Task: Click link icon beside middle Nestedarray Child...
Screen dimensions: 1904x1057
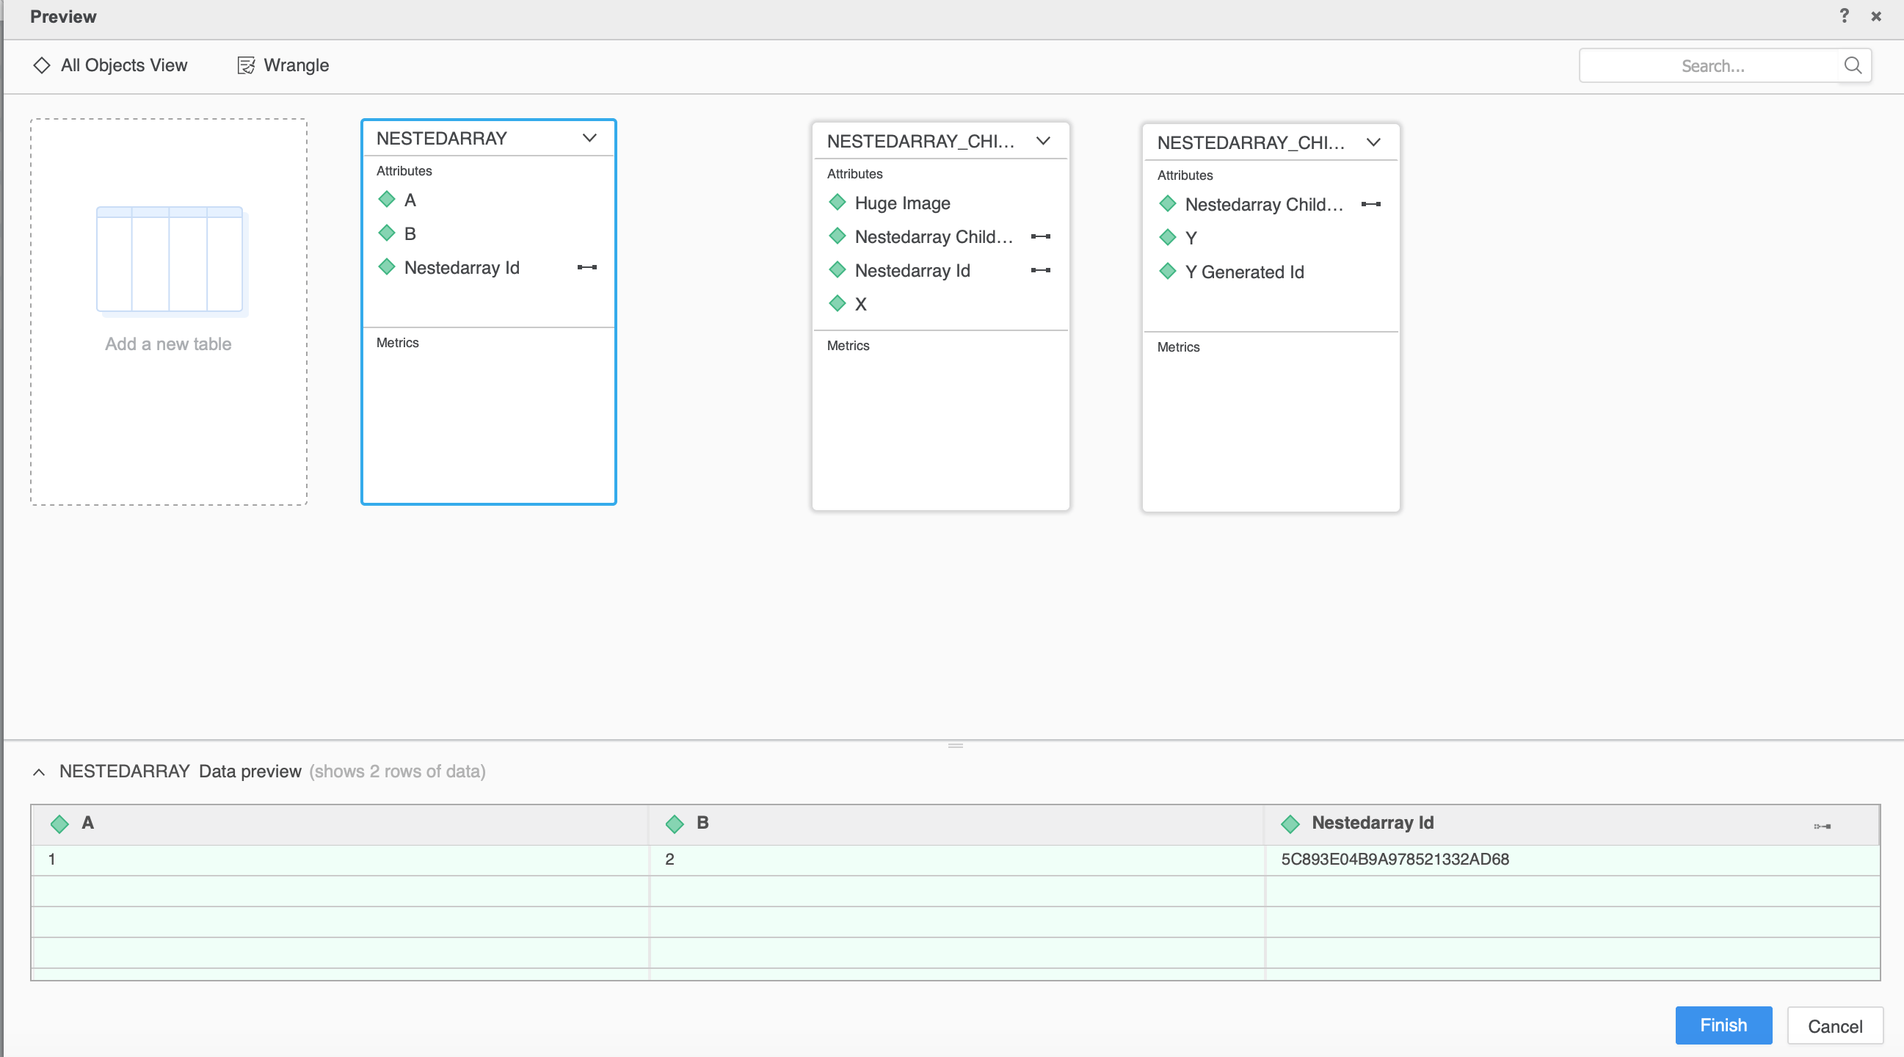Action: pos(1041,236)
